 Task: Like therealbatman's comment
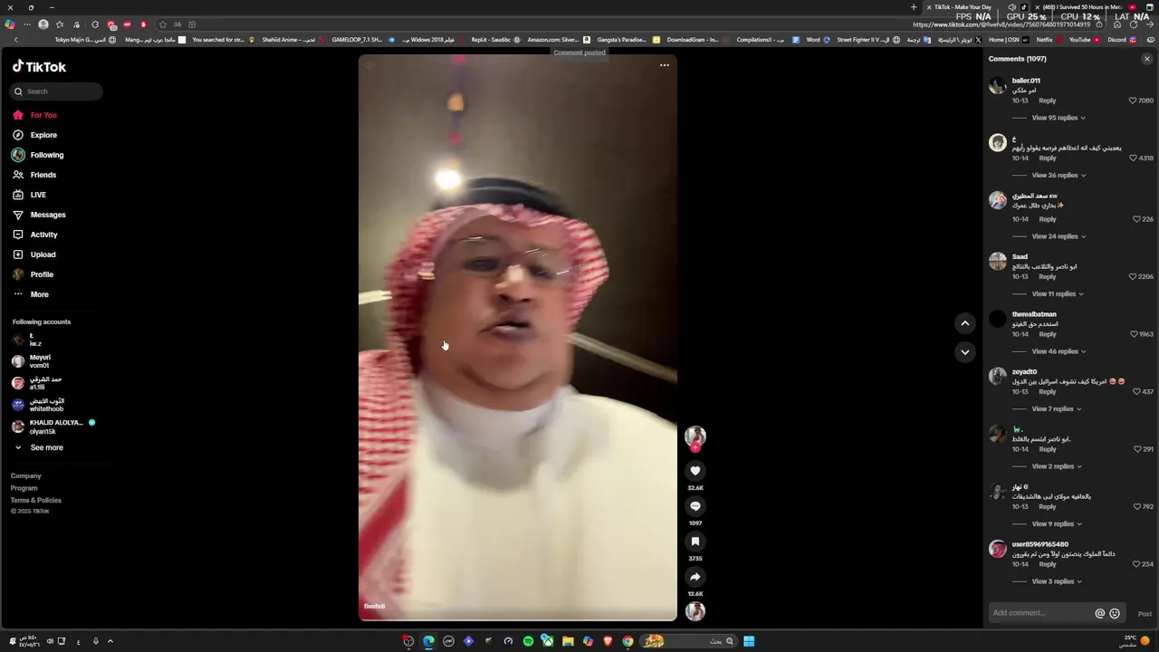click(x=1134, y=334)
